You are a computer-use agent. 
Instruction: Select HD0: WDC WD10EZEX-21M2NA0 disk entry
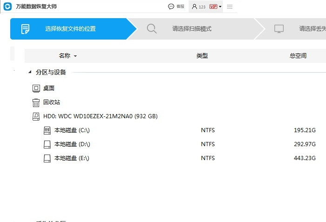tap(100, 116)
